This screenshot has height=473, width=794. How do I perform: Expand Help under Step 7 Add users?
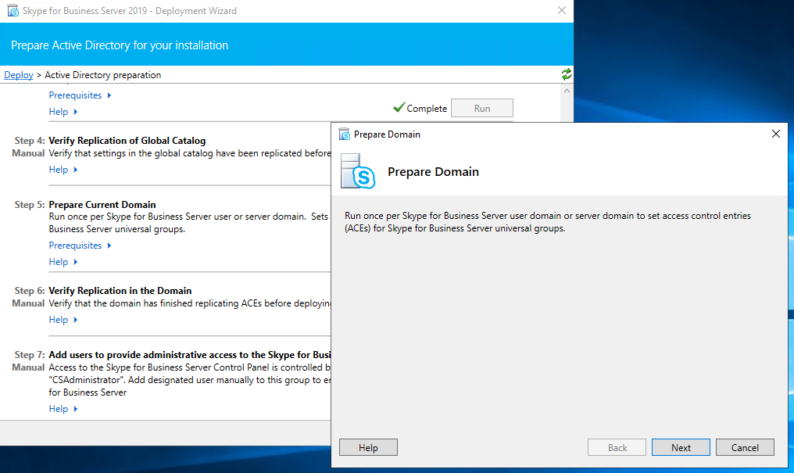(63, 409)
